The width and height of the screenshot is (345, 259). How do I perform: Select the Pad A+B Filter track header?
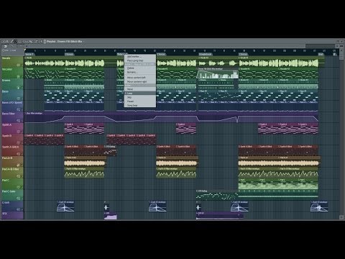tap(12, 172)
